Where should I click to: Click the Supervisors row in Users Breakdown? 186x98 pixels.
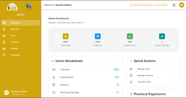click(86, 77)
